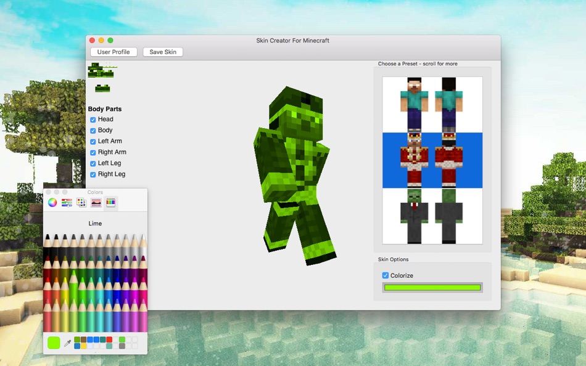
Task: Hide the Right Leg part
Action: point(93,174)
